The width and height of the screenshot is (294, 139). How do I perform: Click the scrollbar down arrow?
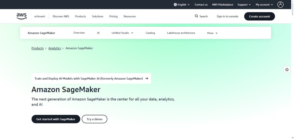point(293,138)
